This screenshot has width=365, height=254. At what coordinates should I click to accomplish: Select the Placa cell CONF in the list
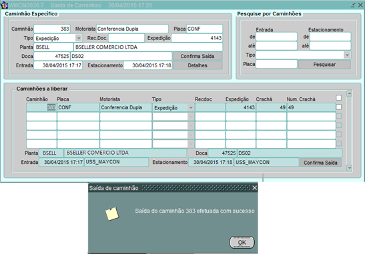(78, 107)
